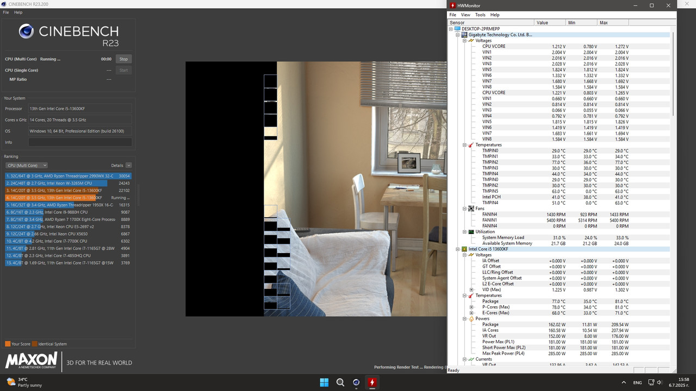The height and width of the screenshot is (391, 696).
Task: Click the computer icon beside DESKTOP-2PRMEPP
Action: [x=457, y=29]
